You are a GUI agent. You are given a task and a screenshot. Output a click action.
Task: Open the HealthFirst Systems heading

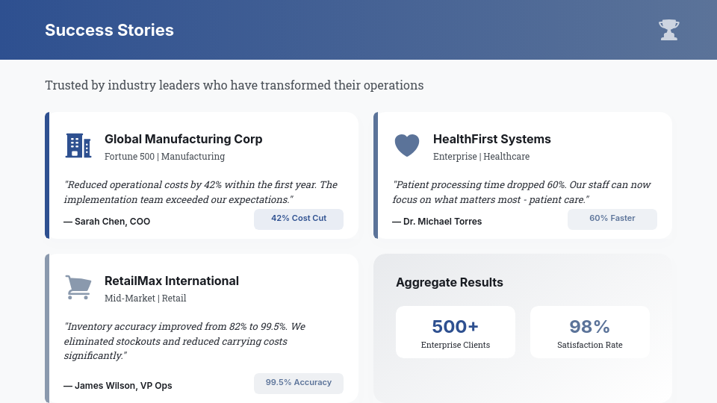(x=492, y=139)
